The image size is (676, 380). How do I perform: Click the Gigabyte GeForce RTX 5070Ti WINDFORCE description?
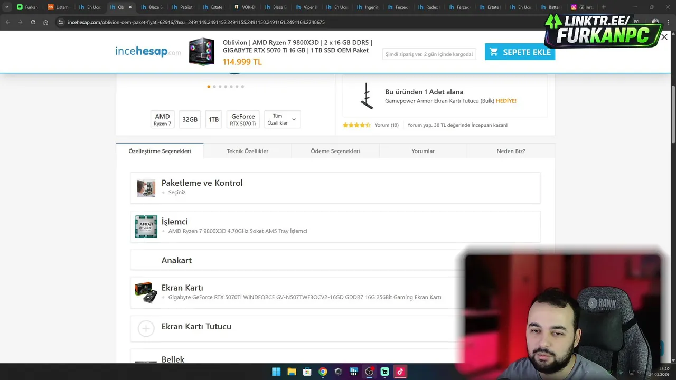point(305,297)
